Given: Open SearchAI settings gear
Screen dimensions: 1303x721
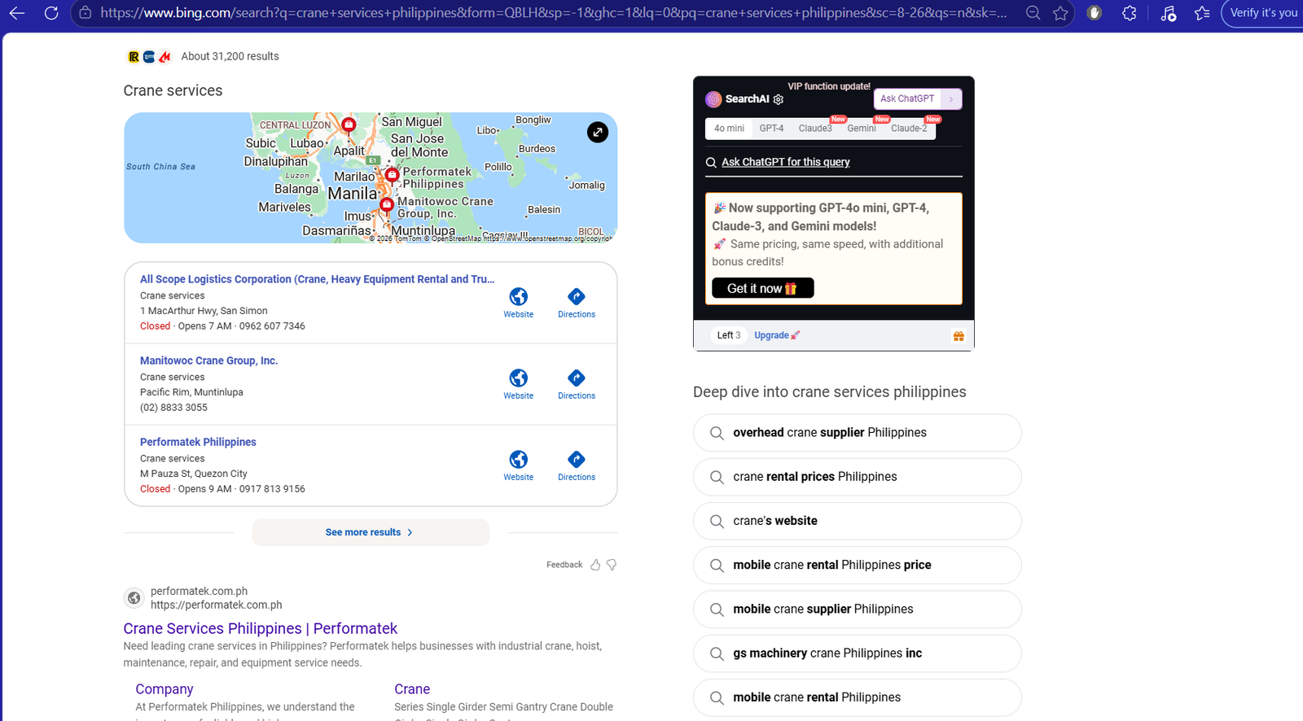Looking at the screenshot, I should 779,99.
